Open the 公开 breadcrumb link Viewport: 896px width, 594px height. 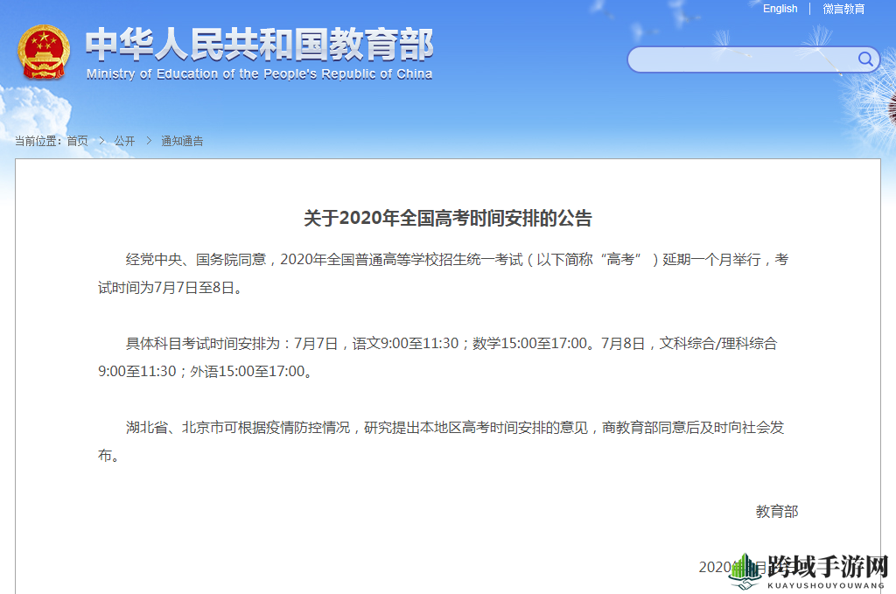(x=124, y=141)
